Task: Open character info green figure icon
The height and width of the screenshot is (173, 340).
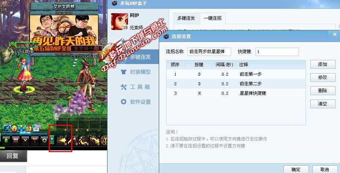Action: tap(6, 140)
